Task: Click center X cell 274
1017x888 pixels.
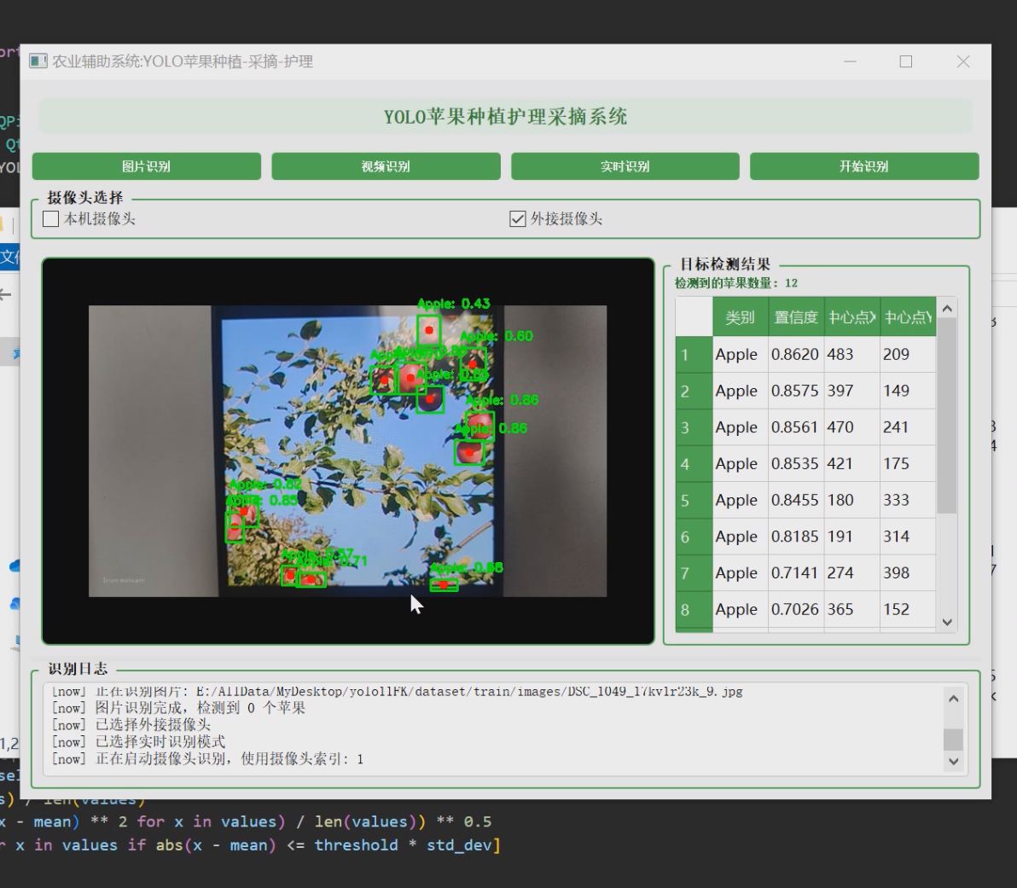Action: [x=852, y=572]
